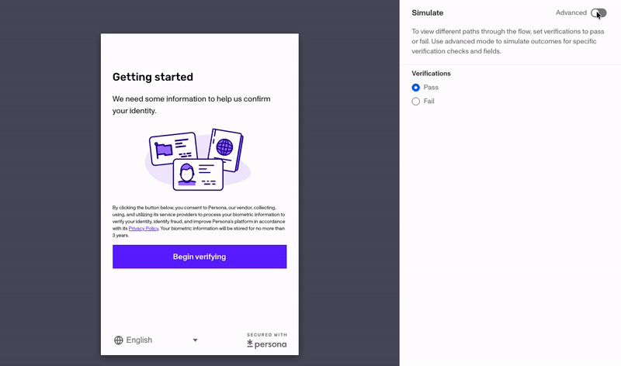Click the SECURED WITH caption text

click(x=267, y=335)
